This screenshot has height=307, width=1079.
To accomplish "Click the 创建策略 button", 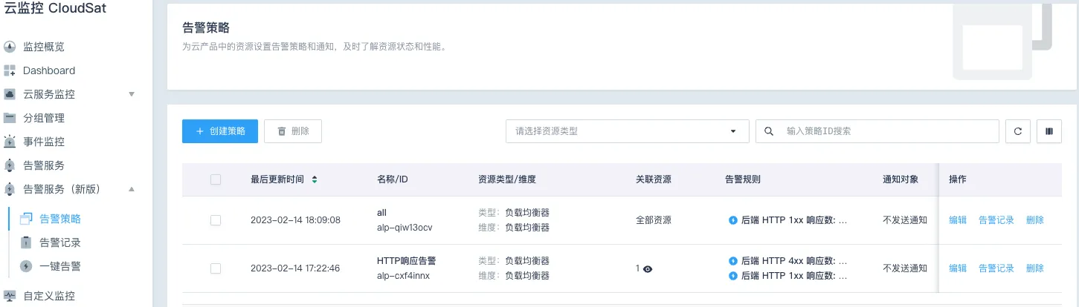I will tap(220, 131).
